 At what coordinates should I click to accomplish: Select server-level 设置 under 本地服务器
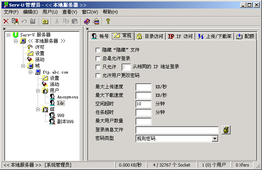tap(40, 53)
